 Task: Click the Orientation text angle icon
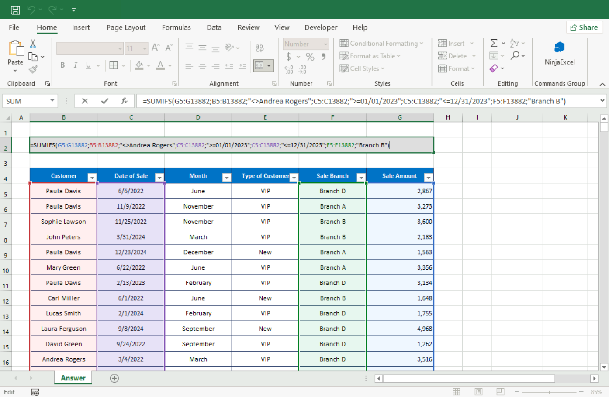click(229, 47)
